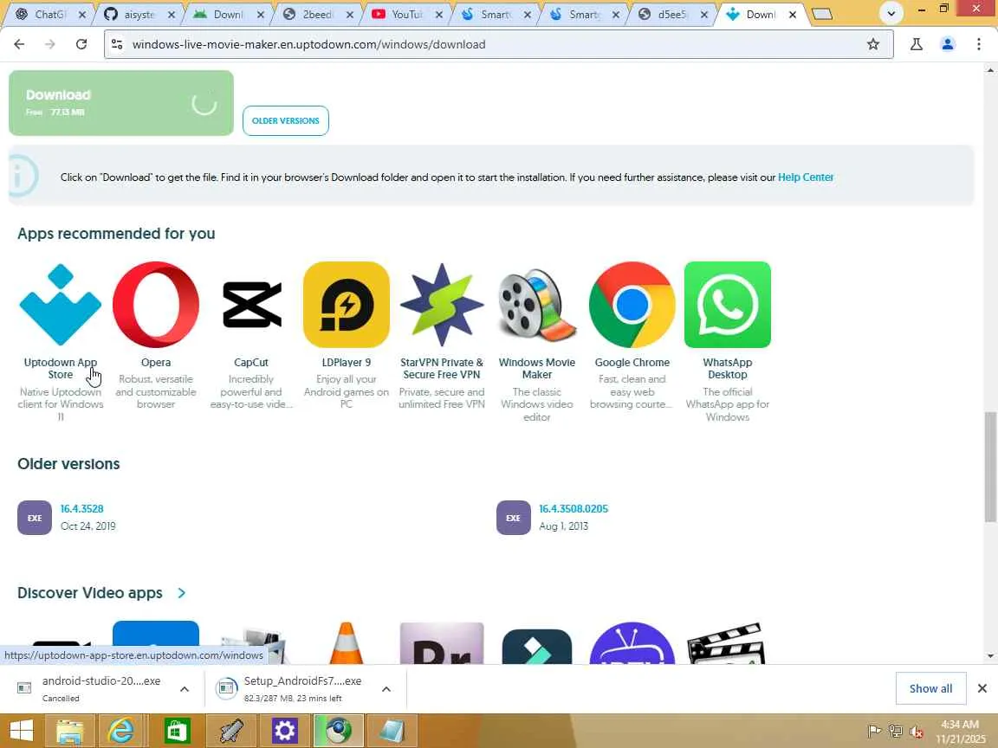Screen dimensions: 998x748
Task: Open Chrome Labs flask icon
Action: point(917,44)
